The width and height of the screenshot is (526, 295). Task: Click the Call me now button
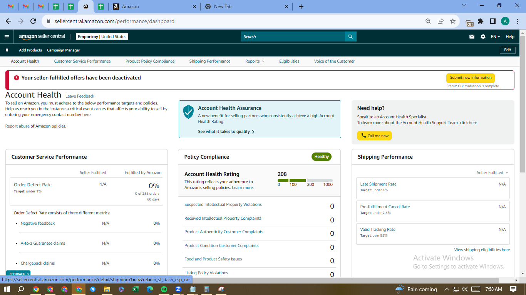(374, 136)
